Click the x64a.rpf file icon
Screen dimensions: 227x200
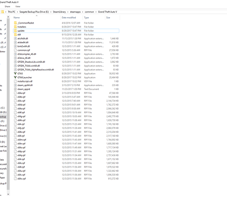(15, 93)
